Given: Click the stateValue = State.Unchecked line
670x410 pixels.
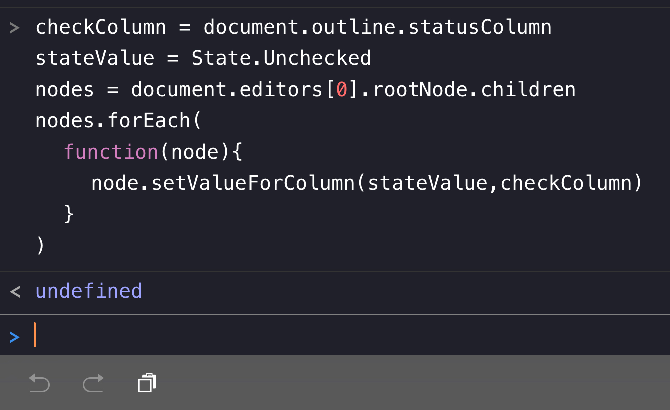Looking at the screenshot, I should [x=203, y=58].
